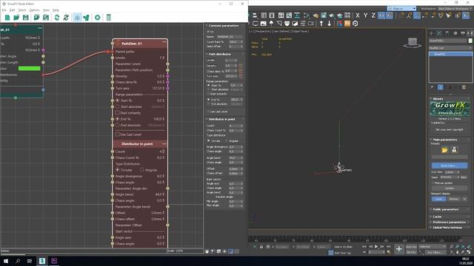Click the up arrow icon in 3ds Max second toolbar row
The image size is (474, 266).
(x=321, y=23)
